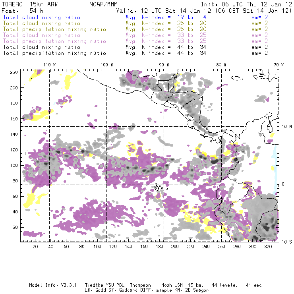Click the '2D Smagor' footer text

(197, 290)
